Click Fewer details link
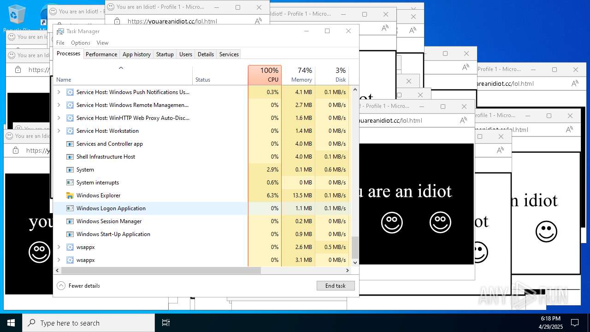590x332 pixels. (84, 286)
